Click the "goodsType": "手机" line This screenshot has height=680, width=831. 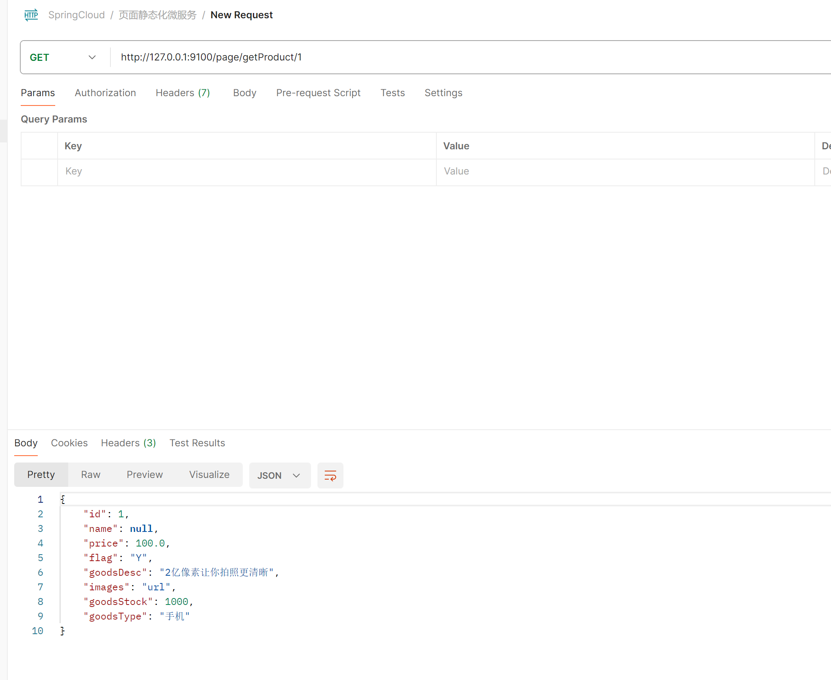click(137, 616)
